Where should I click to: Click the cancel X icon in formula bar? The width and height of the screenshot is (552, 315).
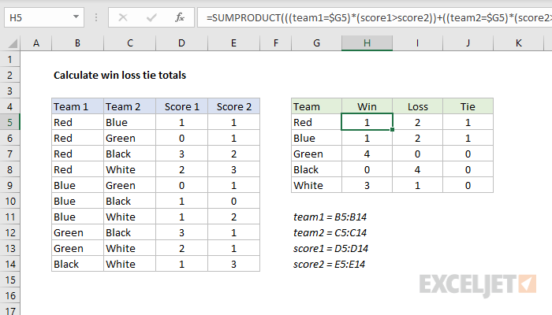[x=123, y=16]
